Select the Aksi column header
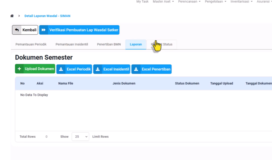Viewport: 272px width, 160px height. (x=40, y=83)
